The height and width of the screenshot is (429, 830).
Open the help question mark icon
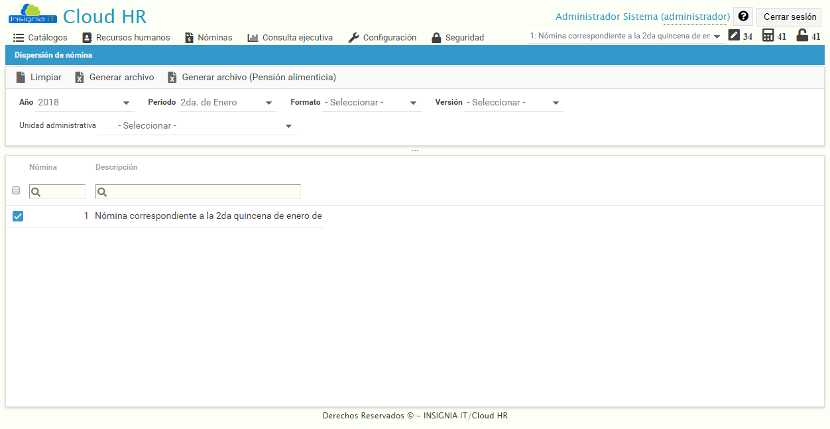click(742, 16)
